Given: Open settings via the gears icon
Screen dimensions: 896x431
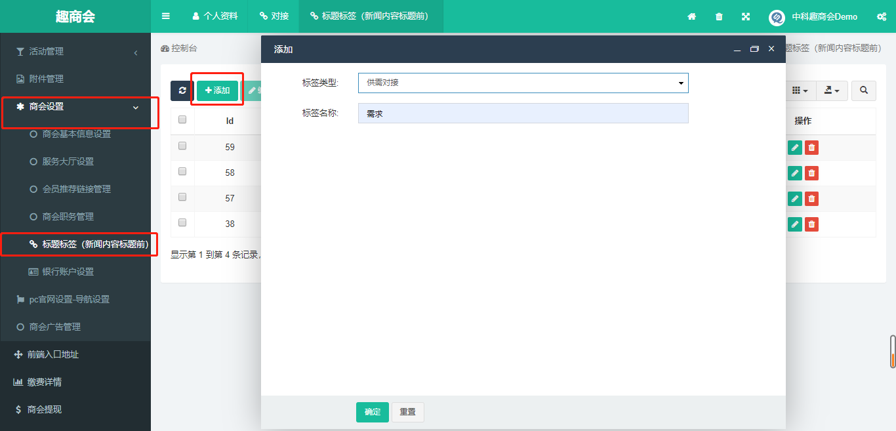Looking at the screenshot, I should pyautogui.click(x=882, y=16).
